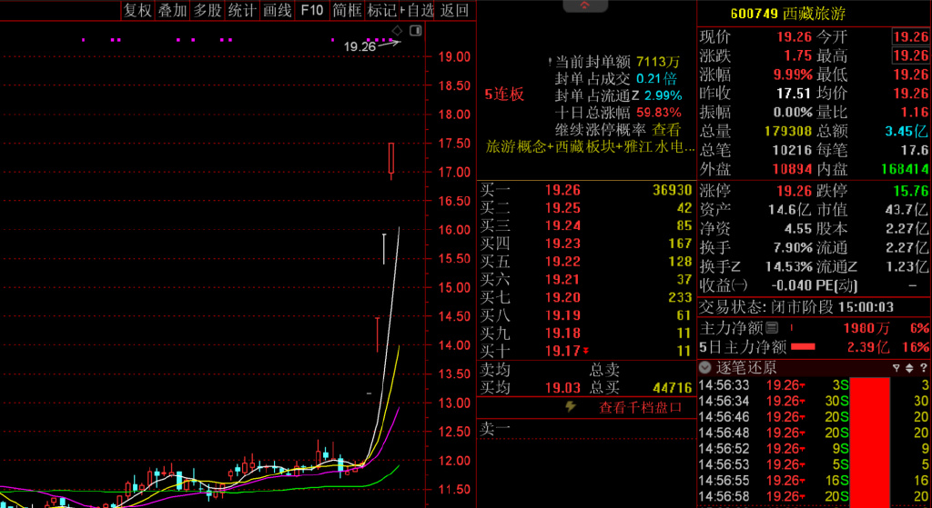Screen dimensions: 932x508
Task: Toggle the 叠加 overlay option
Action: tap(172, 10)
